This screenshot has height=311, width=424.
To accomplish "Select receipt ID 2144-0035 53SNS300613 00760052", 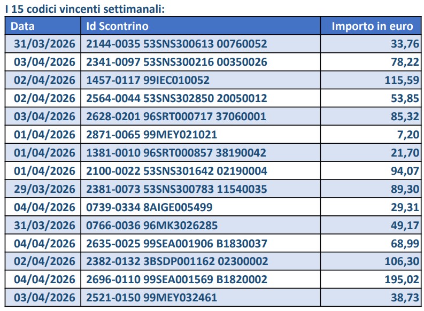I will click(x=176, y=44).
